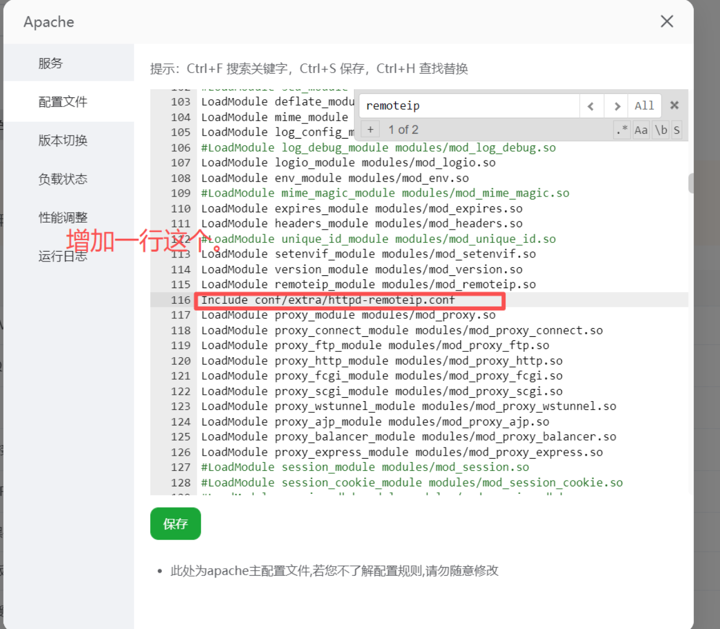Close the Apache dialog with the X icon
The width and height of the screenshot is (720, 629).
click(667, 21)
